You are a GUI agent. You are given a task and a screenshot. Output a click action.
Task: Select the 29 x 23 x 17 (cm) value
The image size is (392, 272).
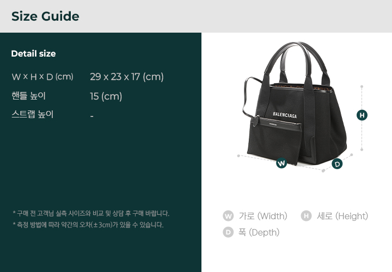127,77
